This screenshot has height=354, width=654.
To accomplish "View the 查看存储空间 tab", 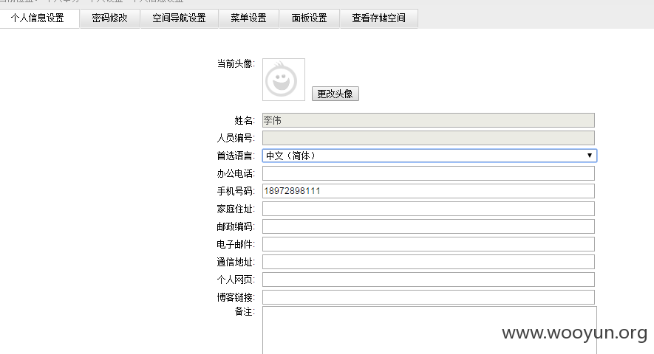I will pyautogui.click(x=378, y=18).
